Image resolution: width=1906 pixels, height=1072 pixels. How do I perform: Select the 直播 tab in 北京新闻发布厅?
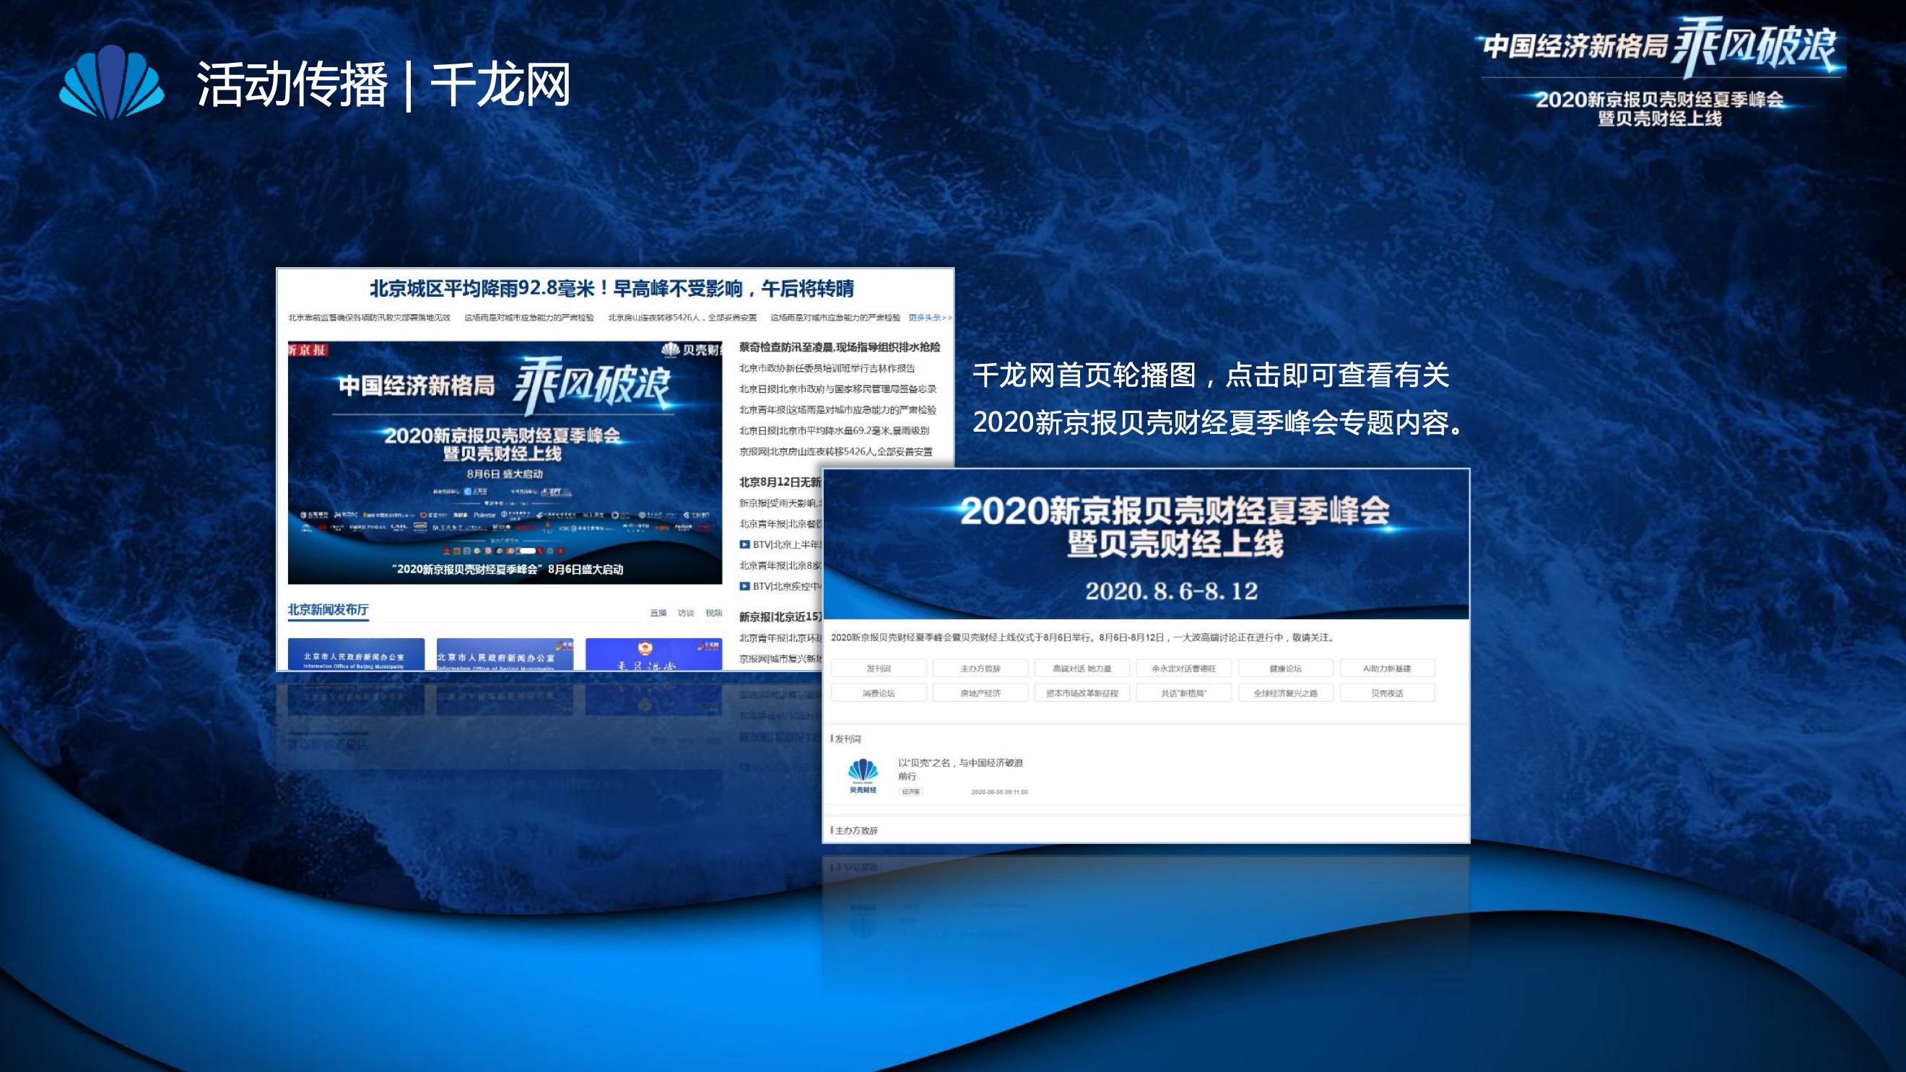tap(658, 613)
